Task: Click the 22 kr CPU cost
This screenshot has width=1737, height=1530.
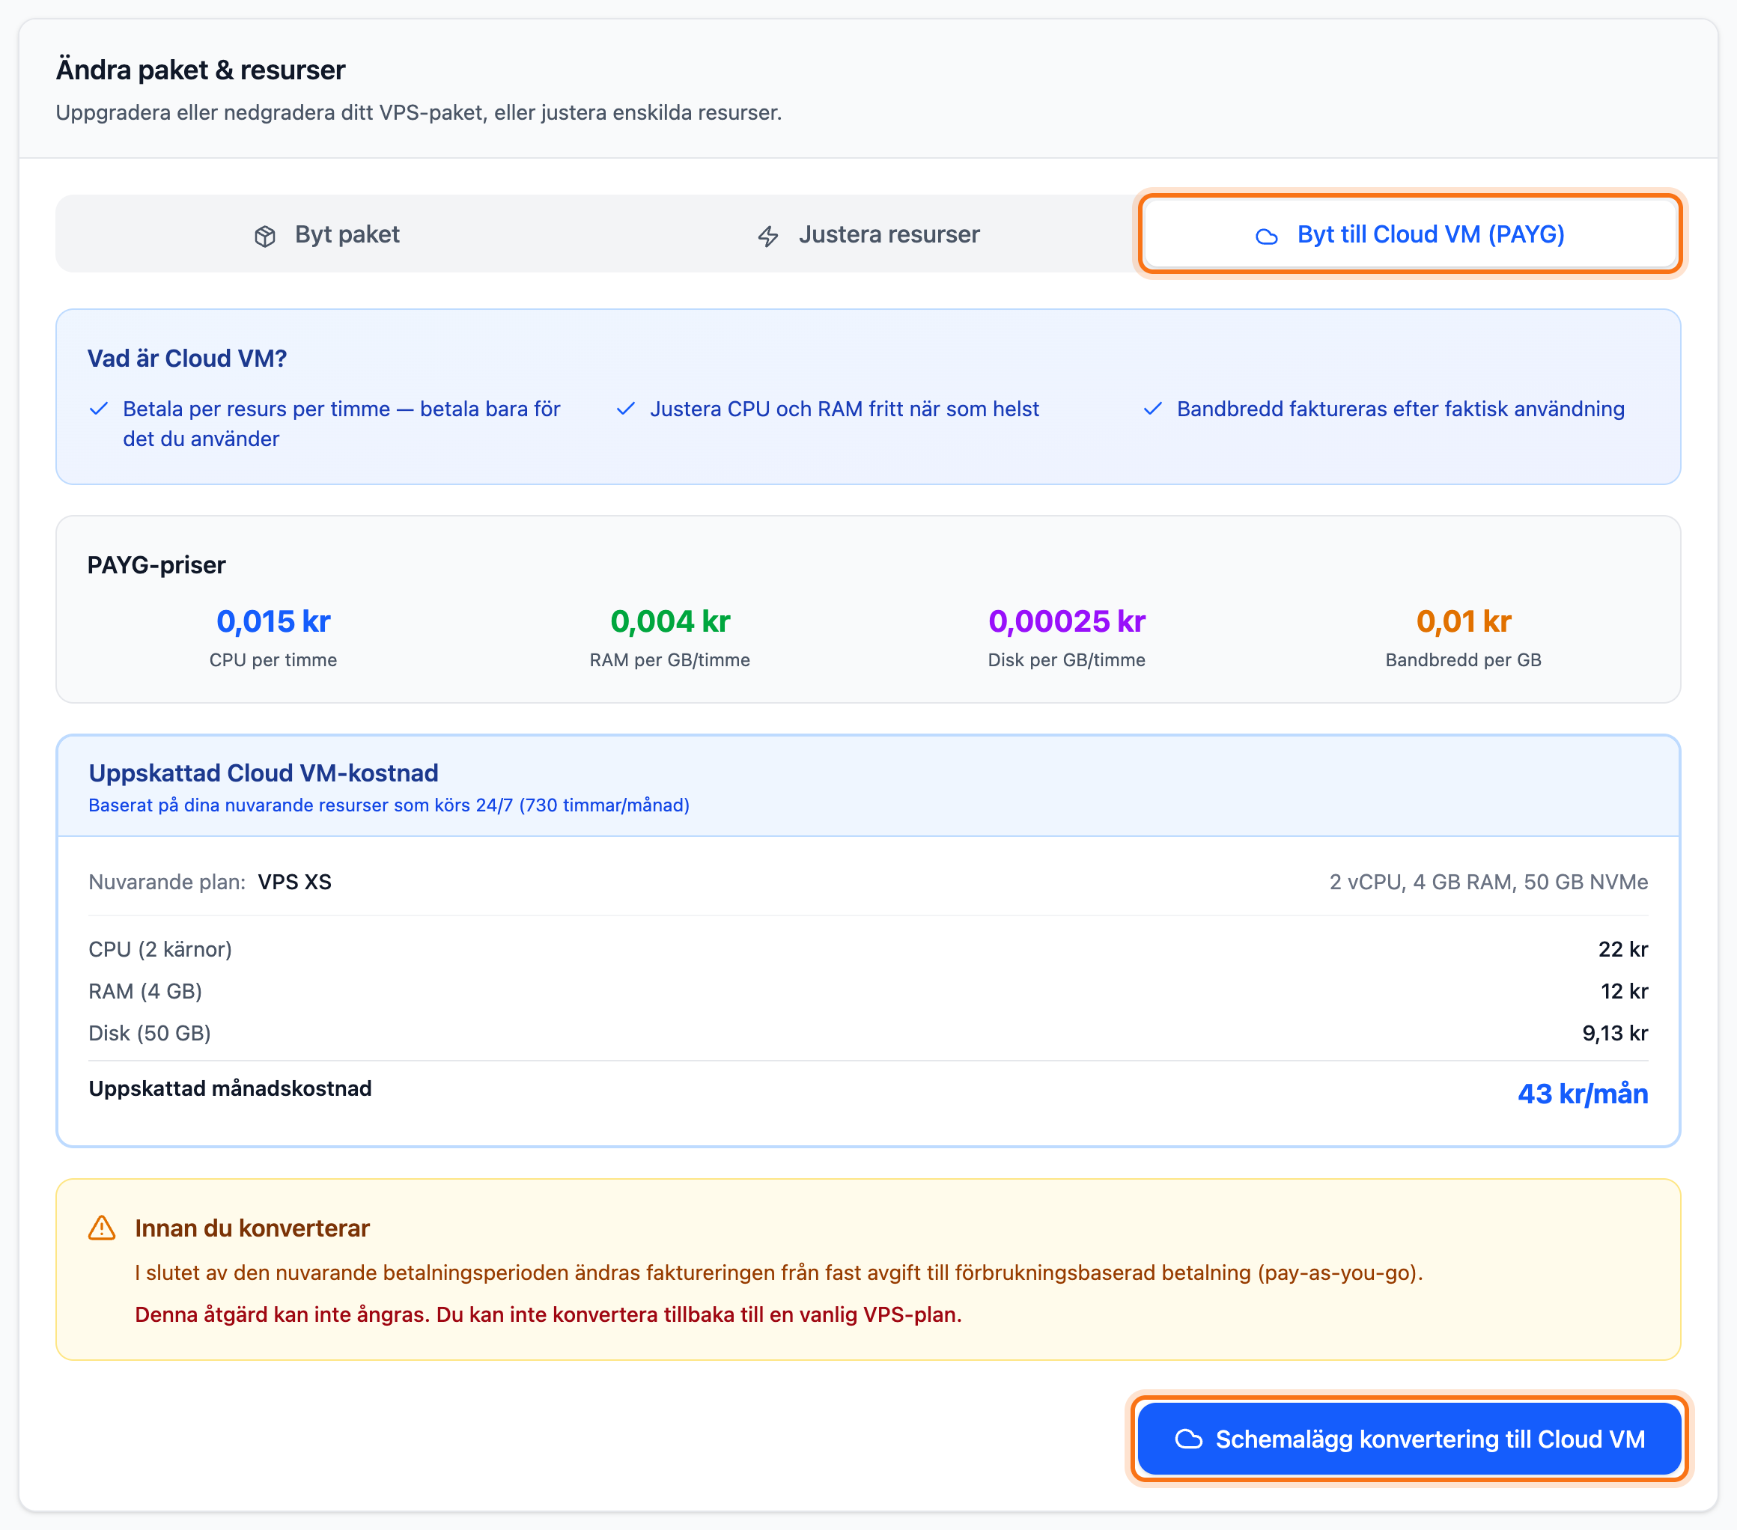Action: [1622, 949]
